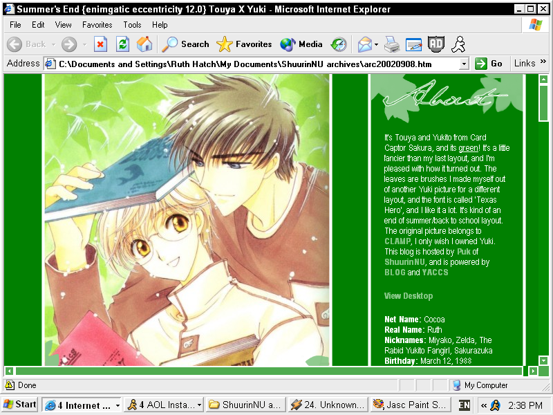Click the vertical scrollbar up arrow

click(x=543, y=79)
